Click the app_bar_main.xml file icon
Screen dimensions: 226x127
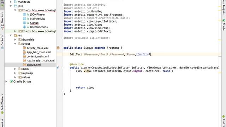[x=24, y=52]
